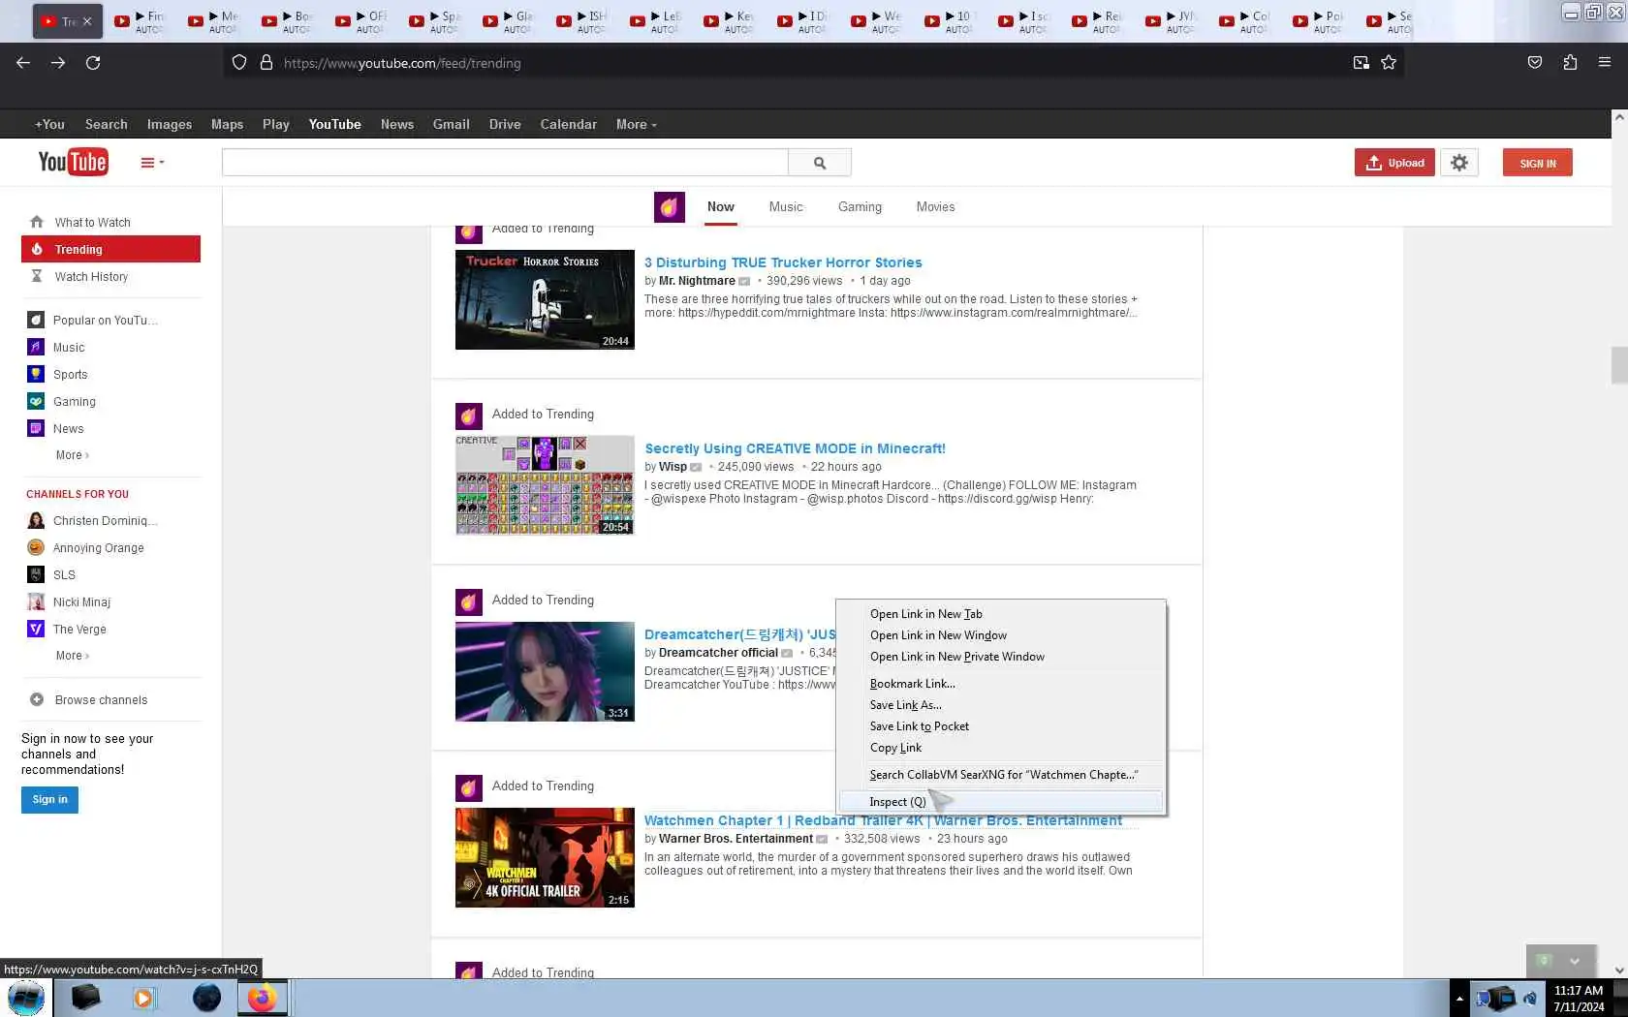Open The Verge channel avatar
The width and height of the screenshot is (1628, 1017).
click(36, 630)
